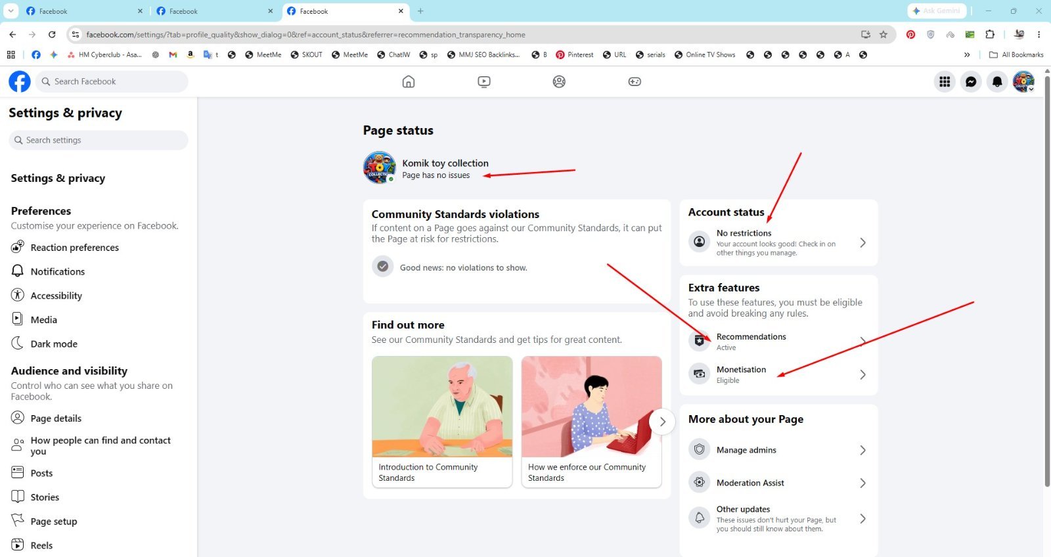
Task: Open the Online TV Shows bookmark
Action: (x=705, y=55)
